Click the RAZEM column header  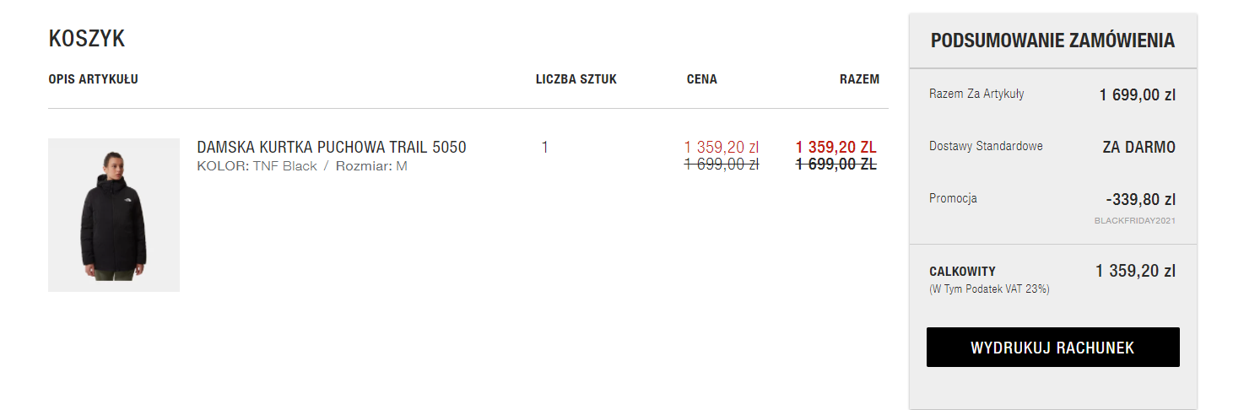click(x=859, y=79)
